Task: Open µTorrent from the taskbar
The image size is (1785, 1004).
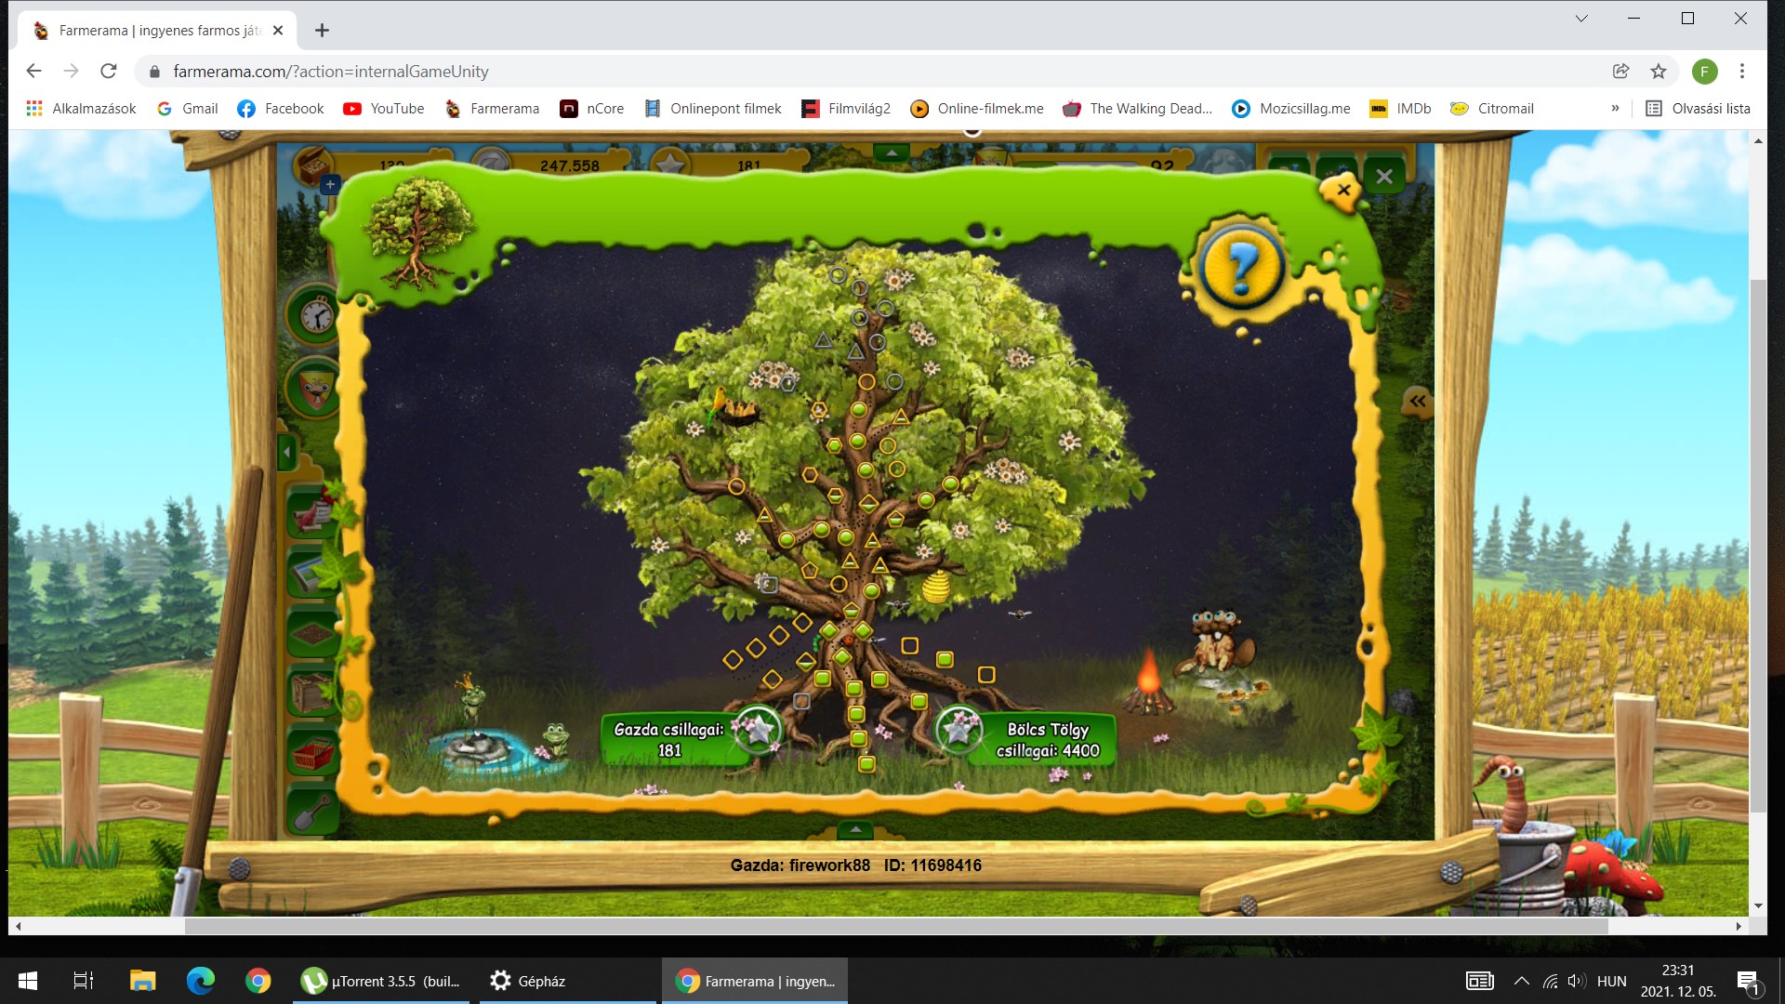Action: click(x=381, y=981)
